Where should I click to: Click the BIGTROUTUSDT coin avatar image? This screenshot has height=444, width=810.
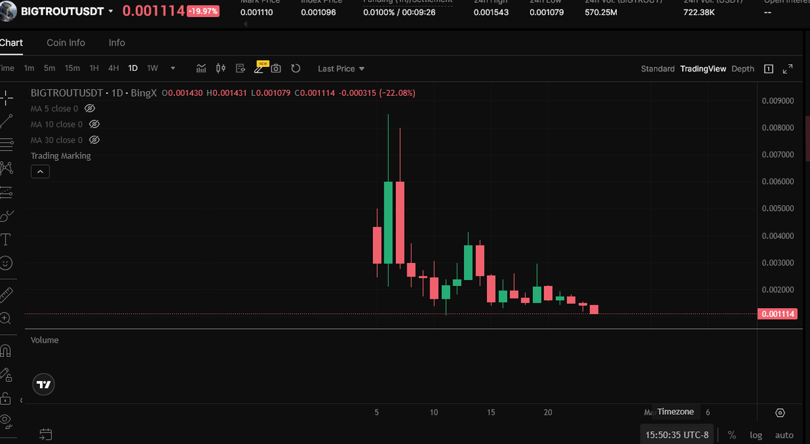[7, 11]
